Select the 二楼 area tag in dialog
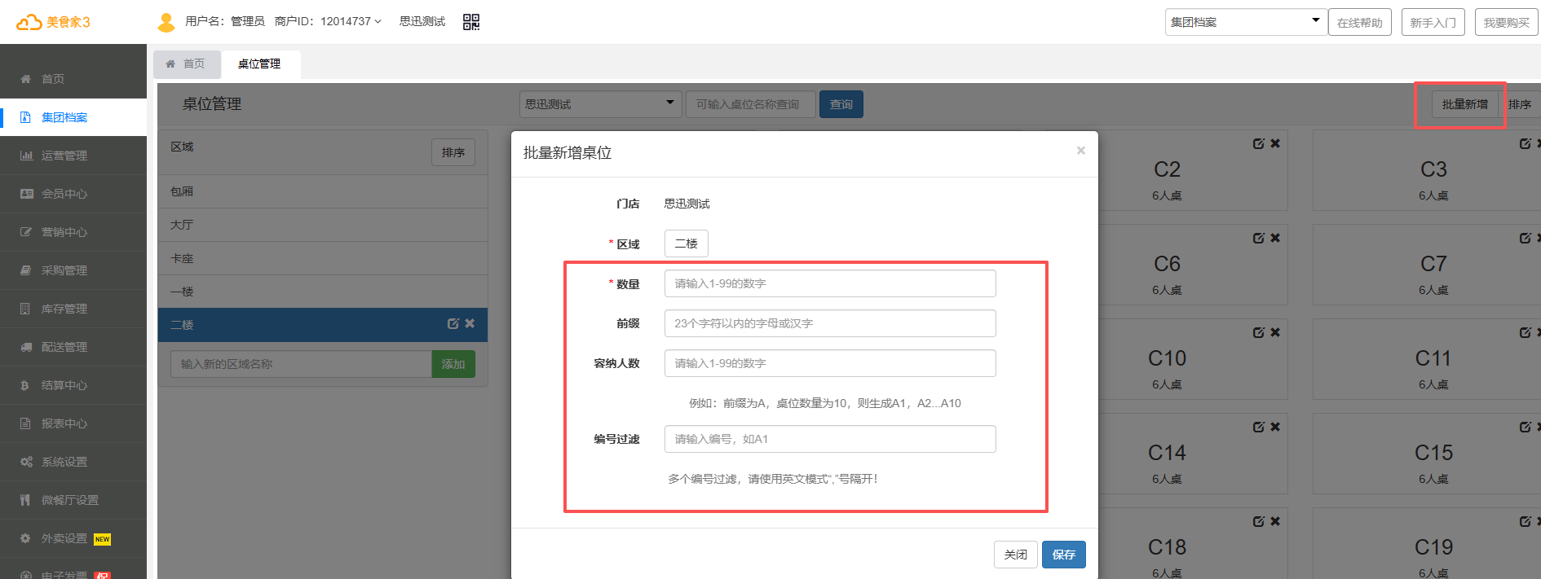This screenshot has height=579, width=1541. (x=686, y=243)
